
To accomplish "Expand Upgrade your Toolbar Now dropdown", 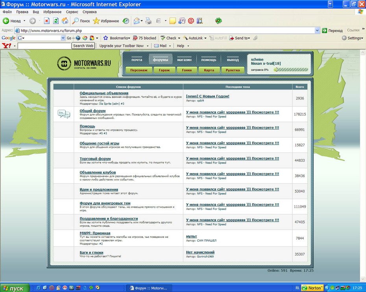I will [148, 46].
